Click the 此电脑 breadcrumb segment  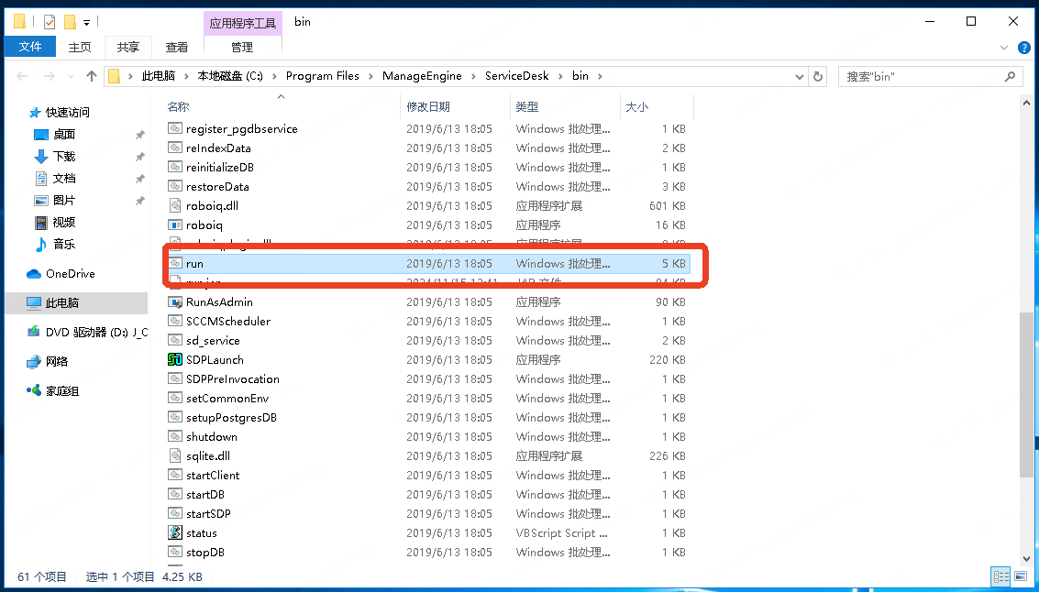pyautogui.click(x=159, y=76)
